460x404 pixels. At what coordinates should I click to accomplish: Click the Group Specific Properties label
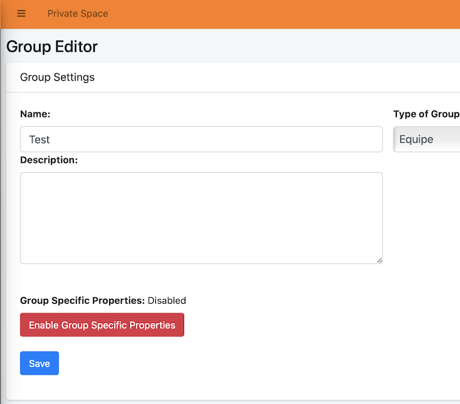tap(82, 300)
